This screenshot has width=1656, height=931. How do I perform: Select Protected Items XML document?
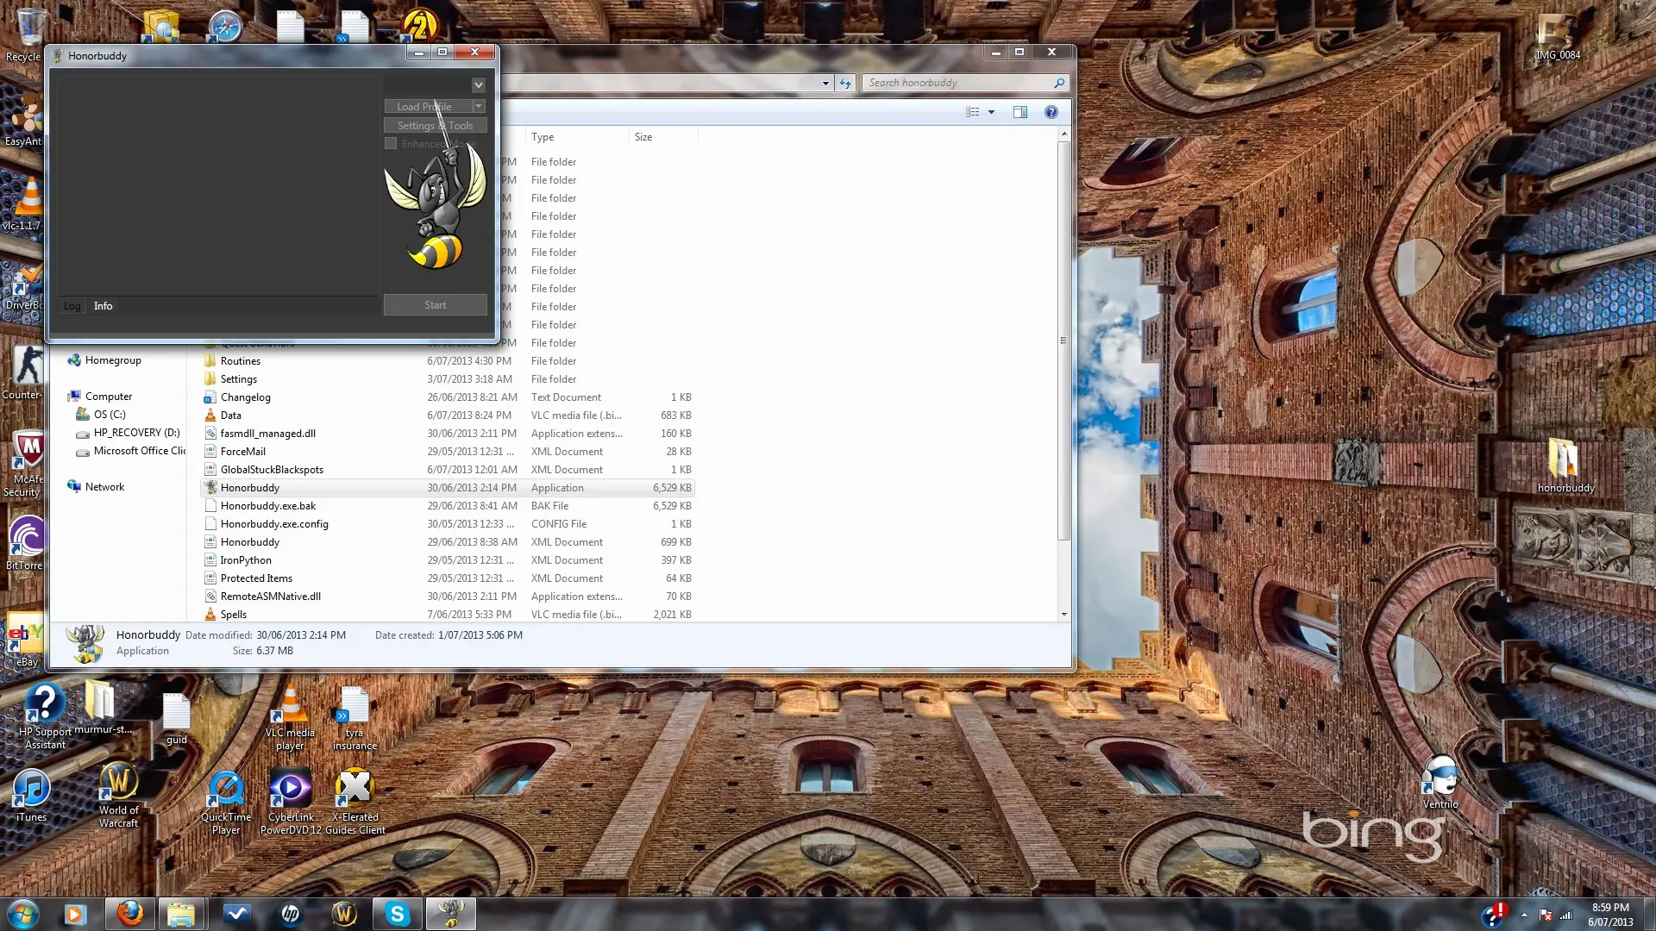pos(447,578)
